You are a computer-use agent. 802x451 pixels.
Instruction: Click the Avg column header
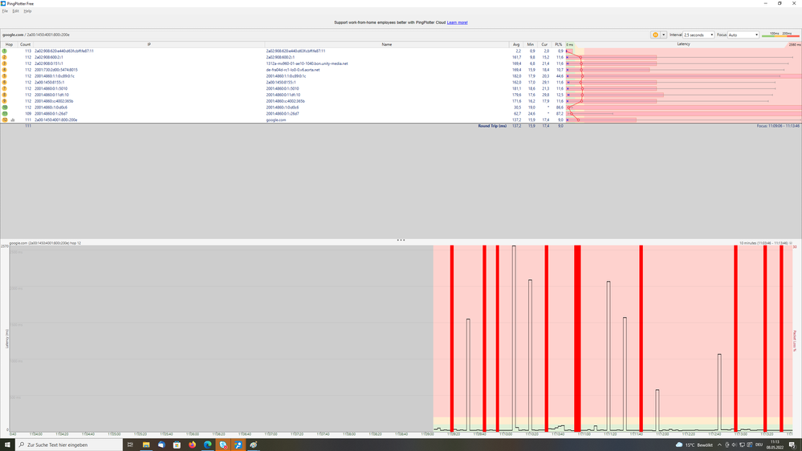516,44
